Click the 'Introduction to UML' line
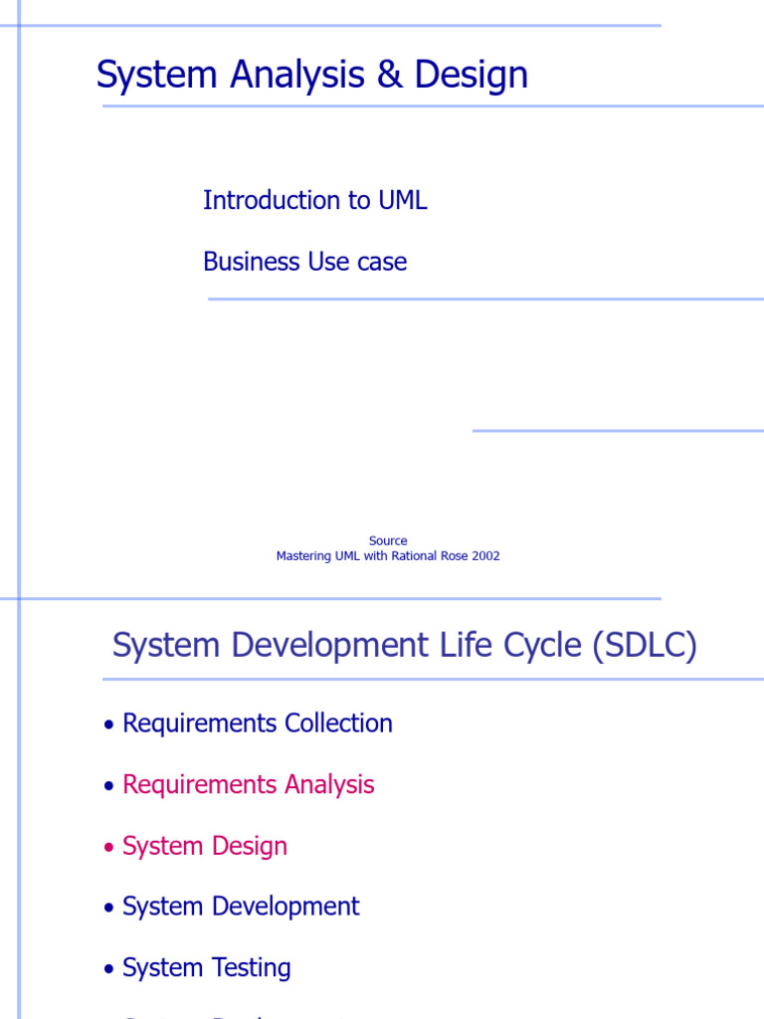764x1019 pixels. click(x=315, y=200)
